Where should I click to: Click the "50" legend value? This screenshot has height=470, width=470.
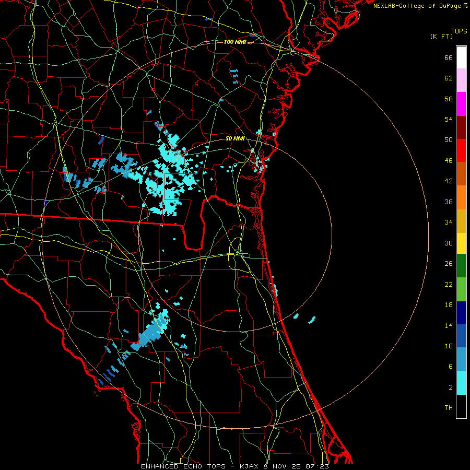pyautogui.click(x=449, y=140)
